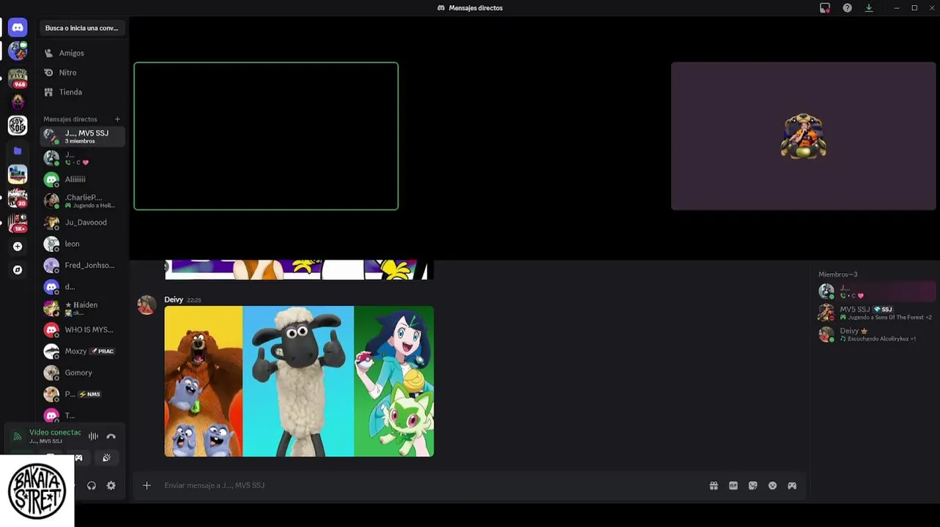This screenshot has width=940, height=527.
Task: Disconnect call with hang-up phone icon
Action: pyautogui.click(x=111, y=436)
